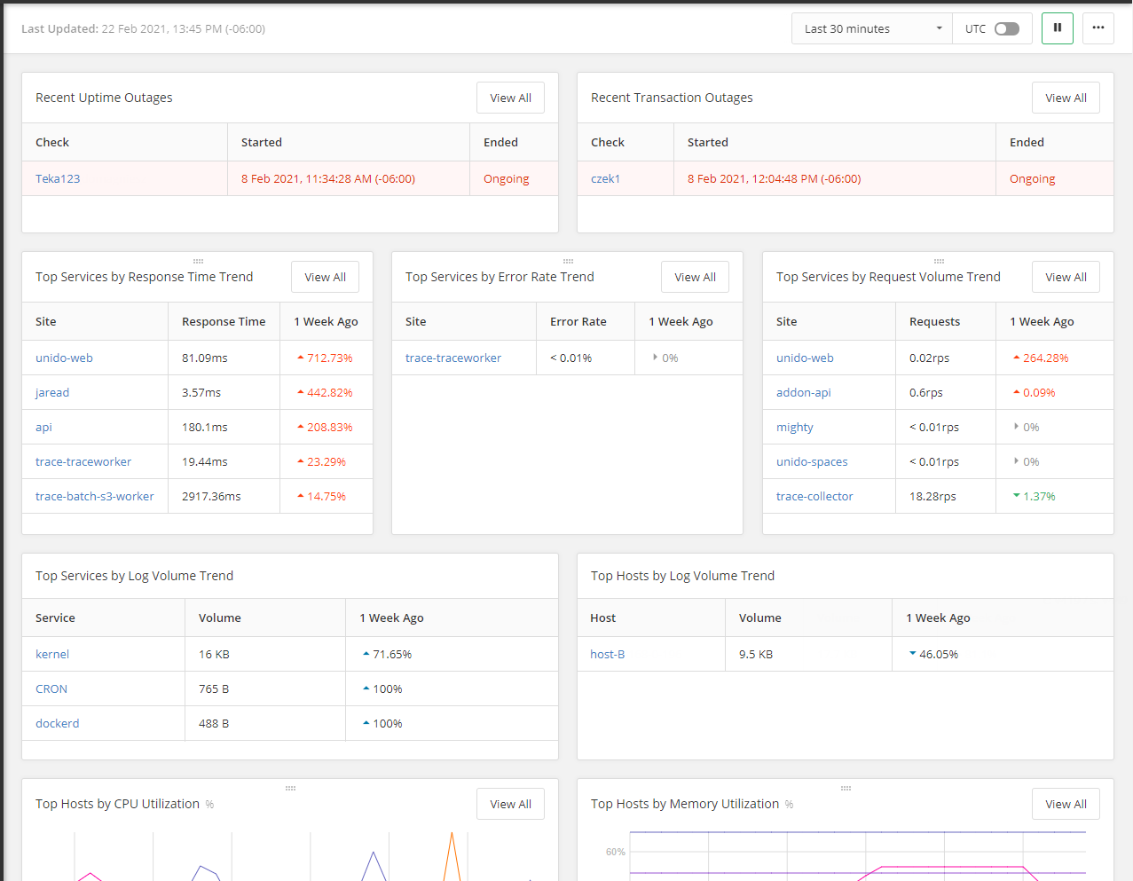Open the host-B log volume entry

click(x=607, y=654)
